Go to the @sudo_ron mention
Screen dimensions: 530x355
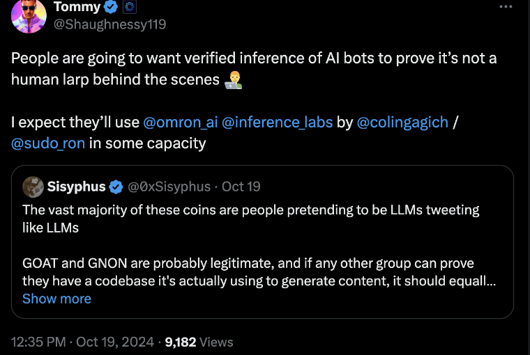coord(47,144)
